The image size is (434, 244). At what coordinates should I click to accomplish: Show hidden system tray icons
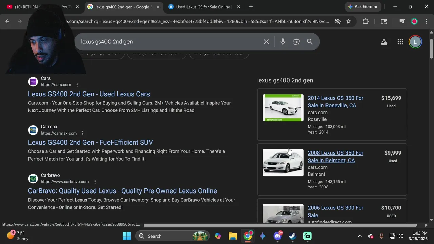pyautogui.click(x=360, y=236)
